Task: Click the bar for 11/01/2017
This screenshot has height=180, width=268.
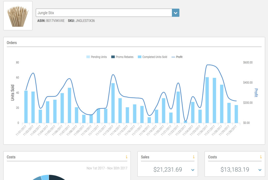Action: (x=26, y=107)
